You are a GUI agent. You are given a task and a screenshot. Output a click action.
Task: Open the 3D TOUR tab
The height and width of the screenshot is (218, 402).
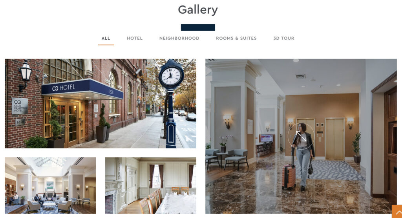[x=283, y=38]
